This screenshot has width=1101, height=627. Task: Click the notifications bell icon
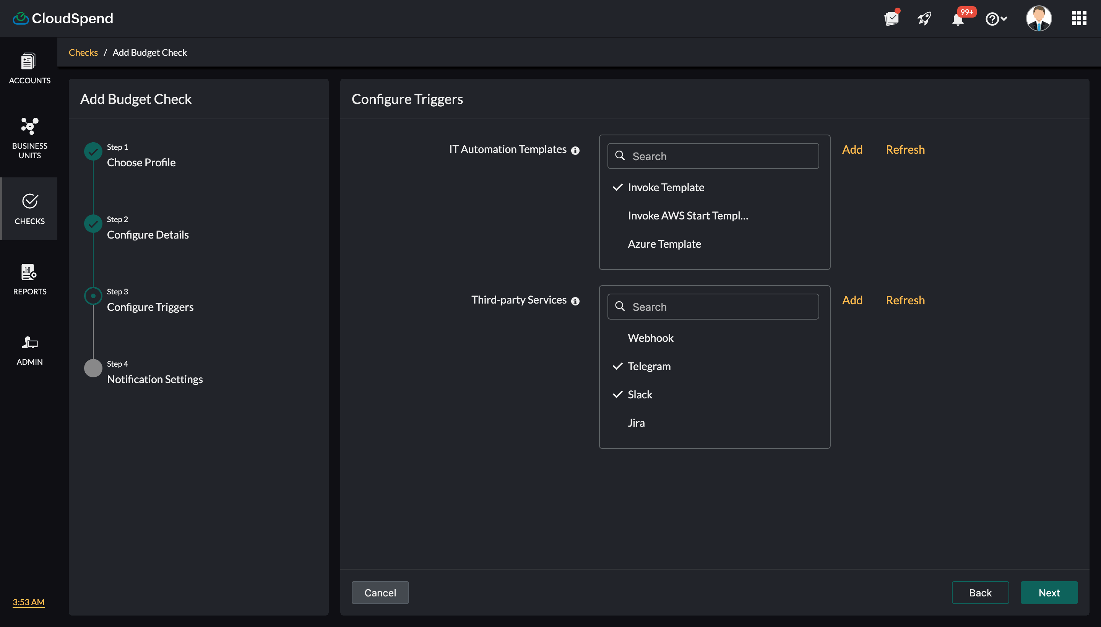(958, 19)
